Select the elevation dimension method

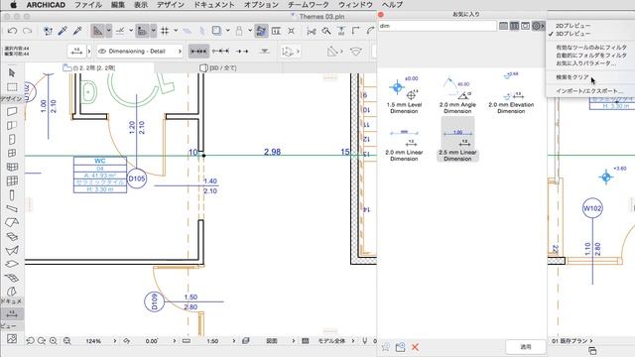tap(265, 52)
